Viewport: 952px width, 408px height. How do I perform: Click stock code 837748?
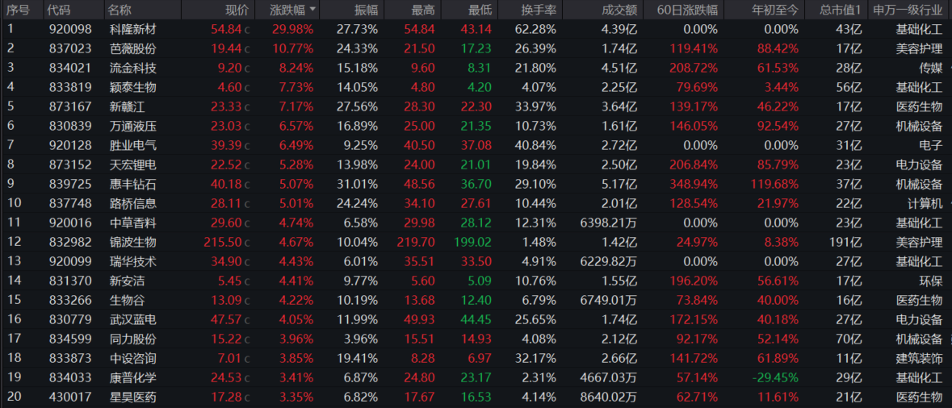coord(69,203)
